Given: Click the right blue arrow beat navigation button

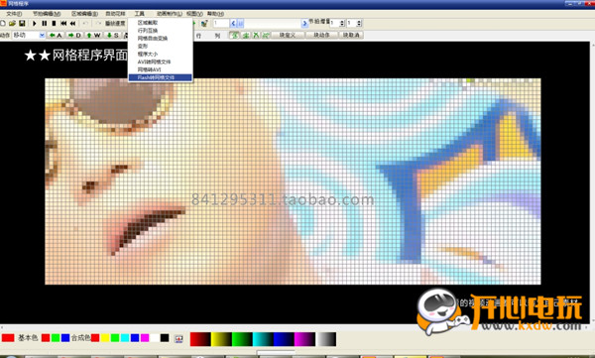Looking at the screenshot, I should (x=304, y=24).
